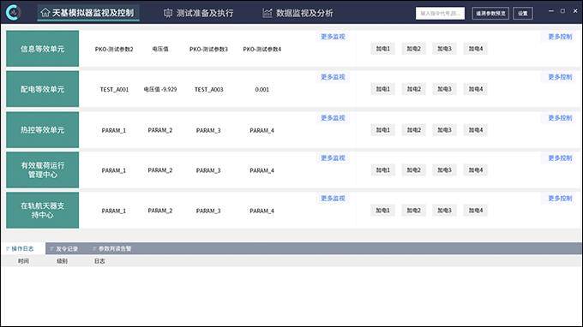The width and height of the screenshot is (583, 327).
Task: Click 加电2 in 信息等效单元 row
Action: coord(414,49)
